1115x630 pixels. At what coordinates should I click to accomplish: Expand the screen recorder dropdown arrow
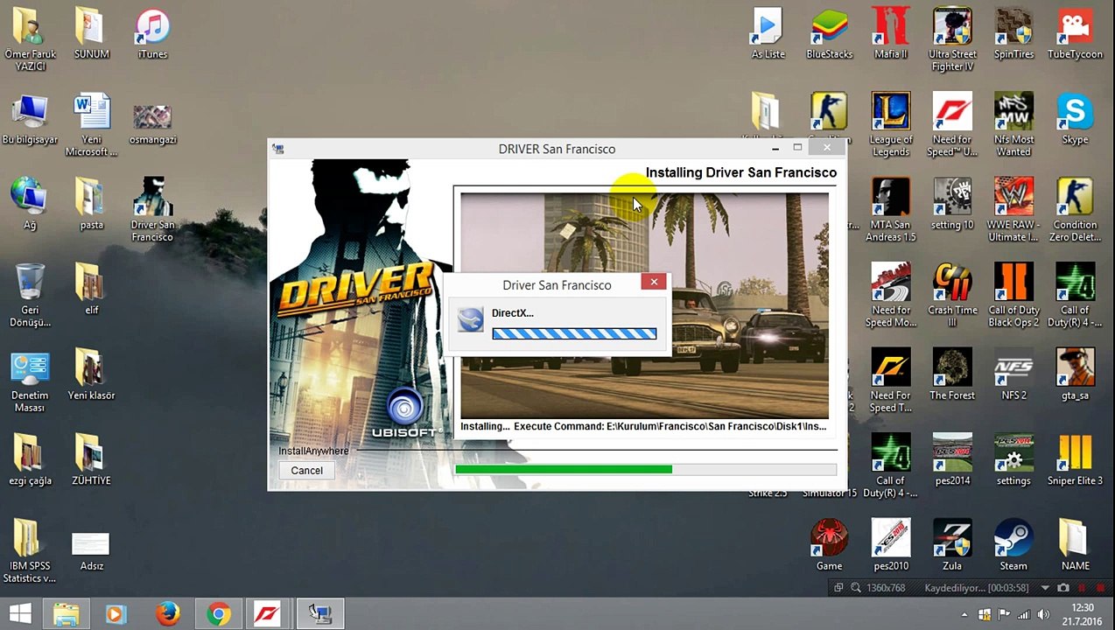pos(1046,588)
